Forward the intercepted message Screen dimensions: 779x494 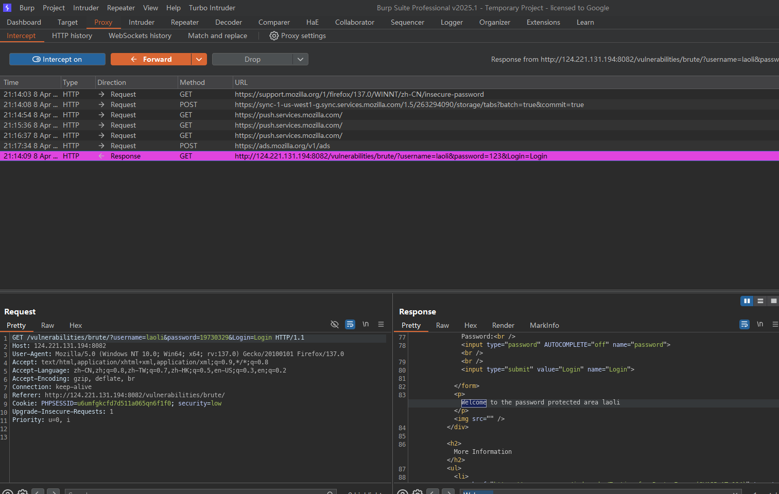point(151,59)
